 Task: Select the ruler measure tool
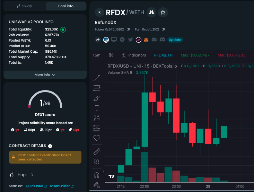pyautogui.click(x=97, y=151)
